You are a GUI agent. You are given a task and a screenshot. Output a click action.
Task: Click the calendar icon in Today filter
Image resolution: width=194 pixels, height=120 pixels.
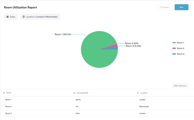point(7,17)
